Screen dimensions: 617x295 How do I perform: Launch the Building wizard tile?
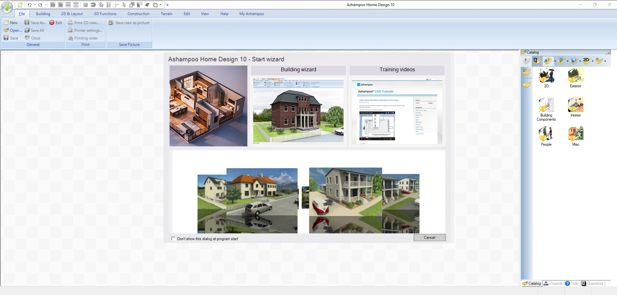tap(298, 106)
